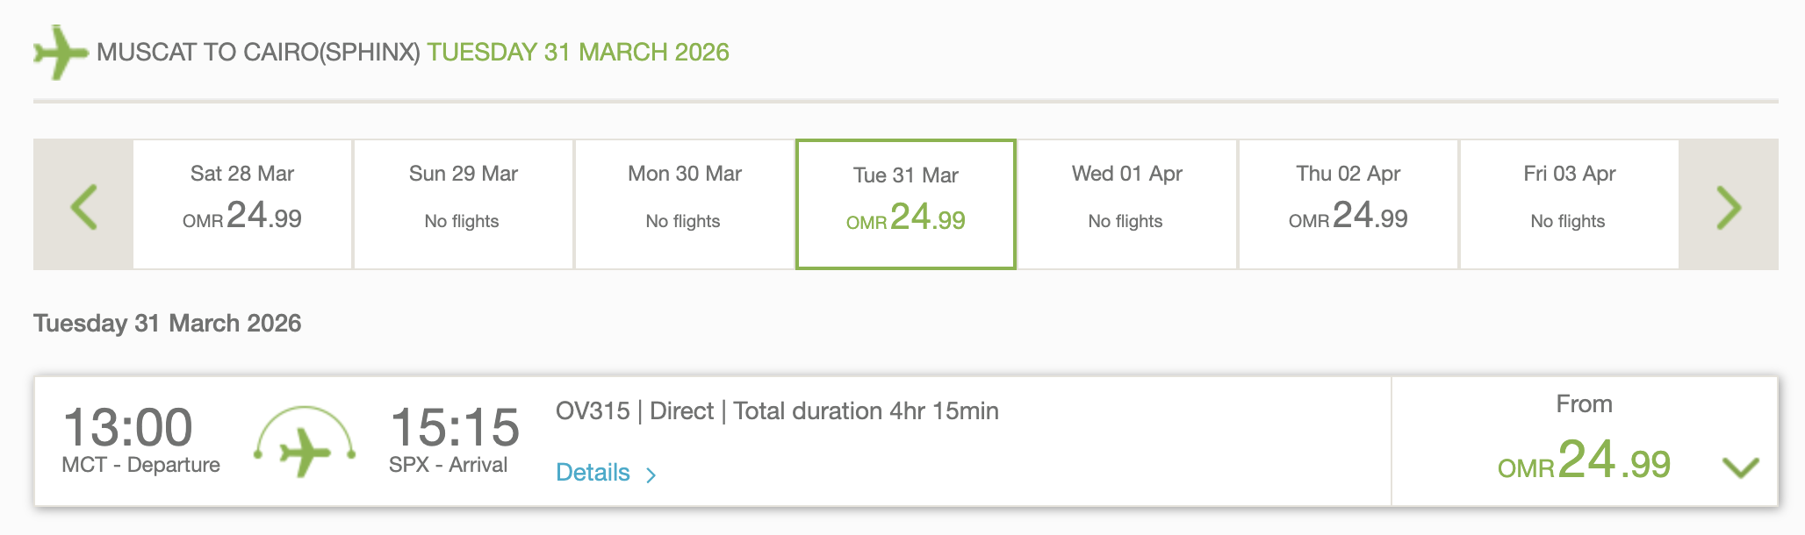The height and width of the screenshot is (535, 1805).
Task: Select the Sat 28 Mar date tab
Action: [242, 203]
